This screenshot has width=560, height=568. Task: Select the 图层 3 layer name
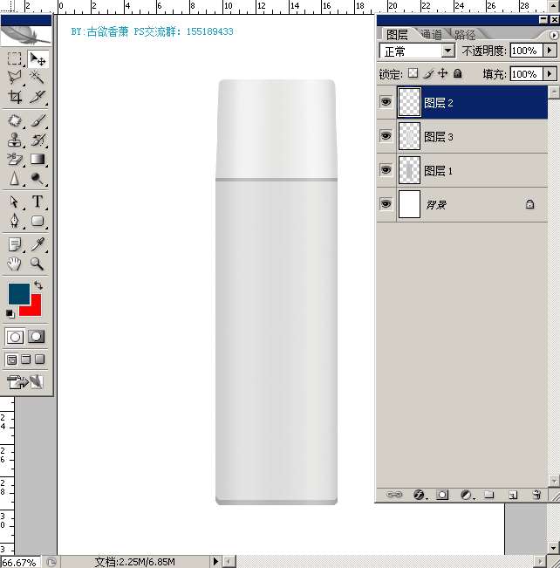coord(439,137)
